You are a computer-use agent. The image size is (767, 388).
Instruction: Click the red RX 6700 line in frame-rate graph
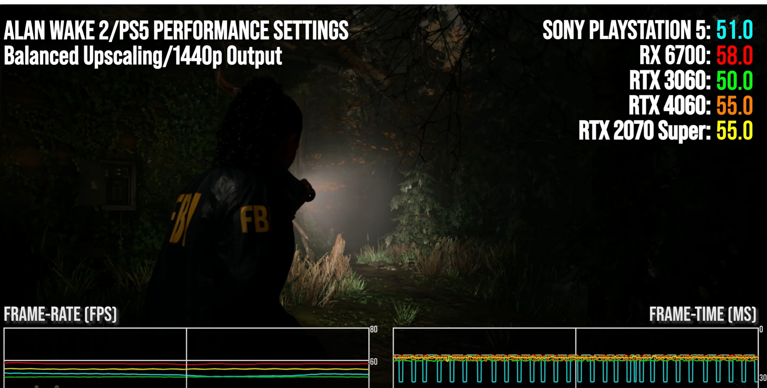94,363
